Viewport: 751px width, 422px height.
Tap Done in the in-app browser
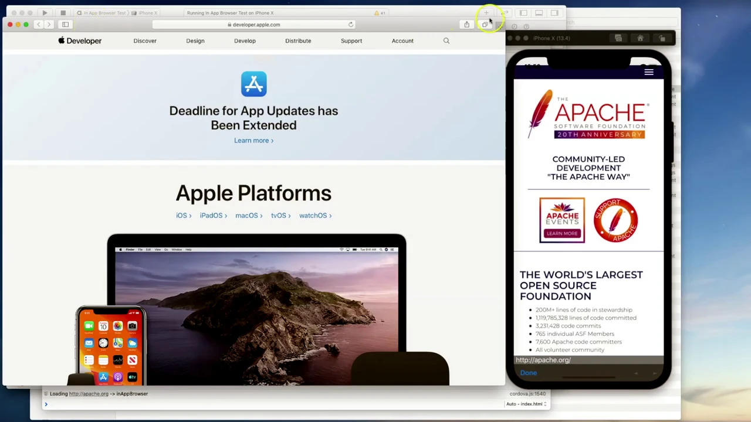528,373
